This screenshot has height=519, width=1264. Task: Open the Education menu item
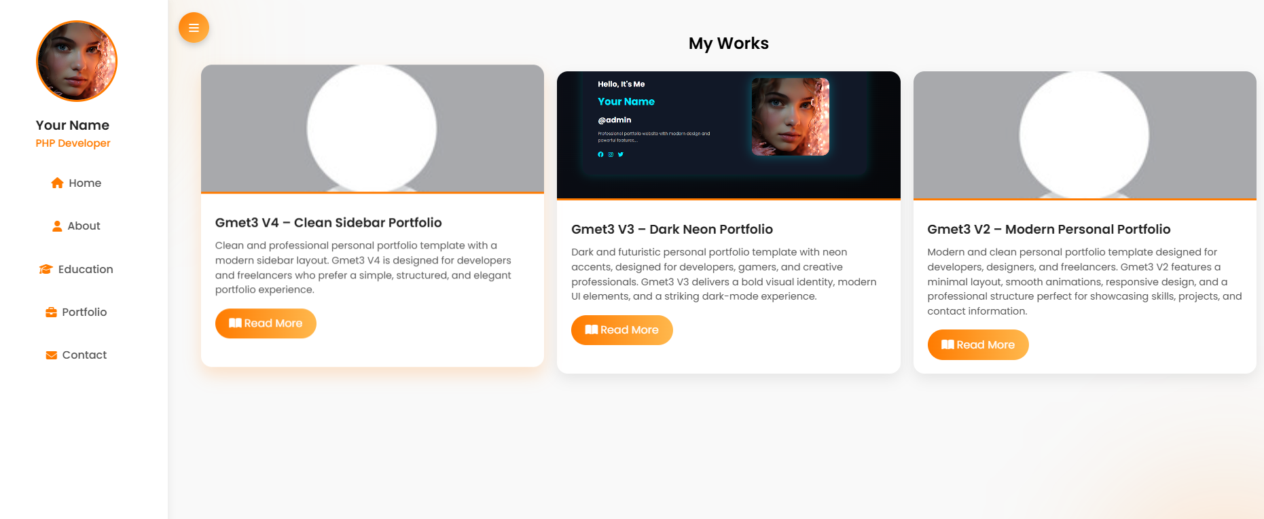click(x=76, y=269)
